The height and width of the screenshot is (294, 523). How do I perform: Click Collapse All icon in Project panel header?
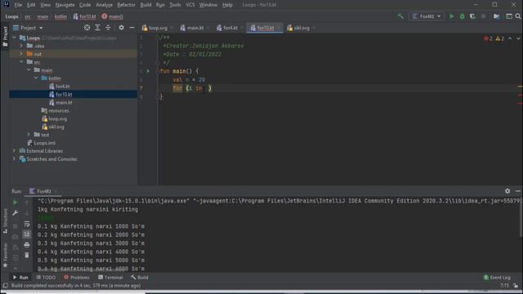(108, 28)
